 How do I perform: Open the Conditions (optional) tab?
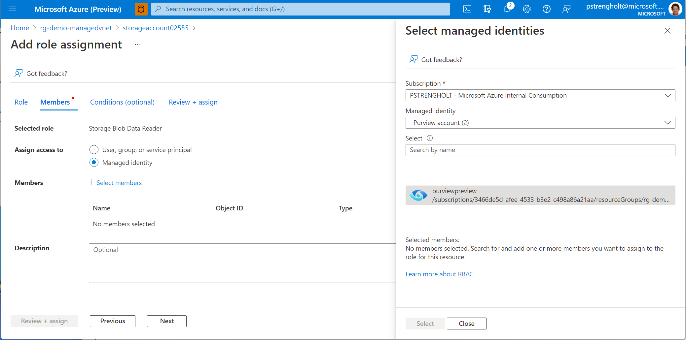[x=122, y=102]
